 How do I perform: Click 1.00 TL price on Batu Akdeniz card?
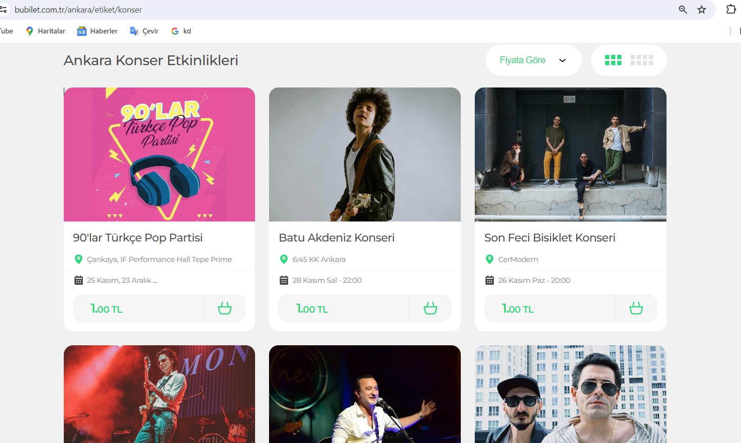tap(312, 309)
